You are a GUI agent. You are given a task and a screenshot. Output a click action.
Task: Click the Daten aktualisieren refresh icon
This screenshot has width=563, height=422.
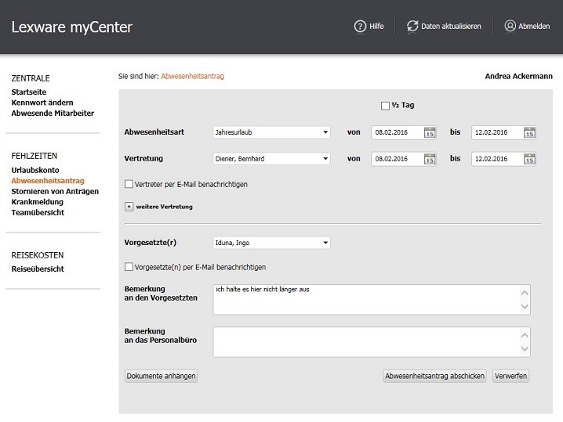coord(412,26)
